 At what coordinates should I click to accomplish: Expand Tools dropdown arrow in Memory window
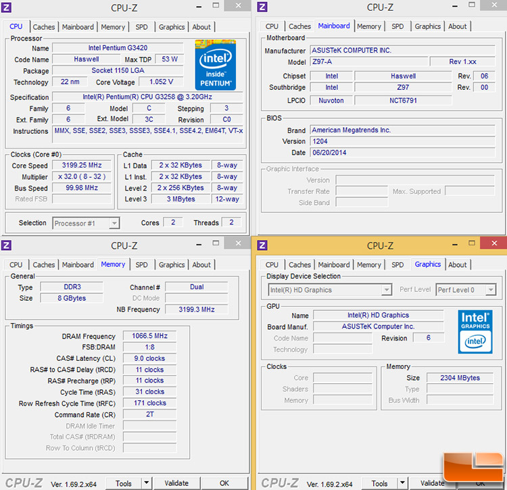147,483
